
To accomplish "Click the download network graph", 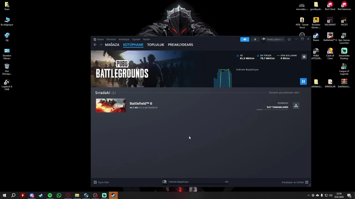I will coord(223,78).
